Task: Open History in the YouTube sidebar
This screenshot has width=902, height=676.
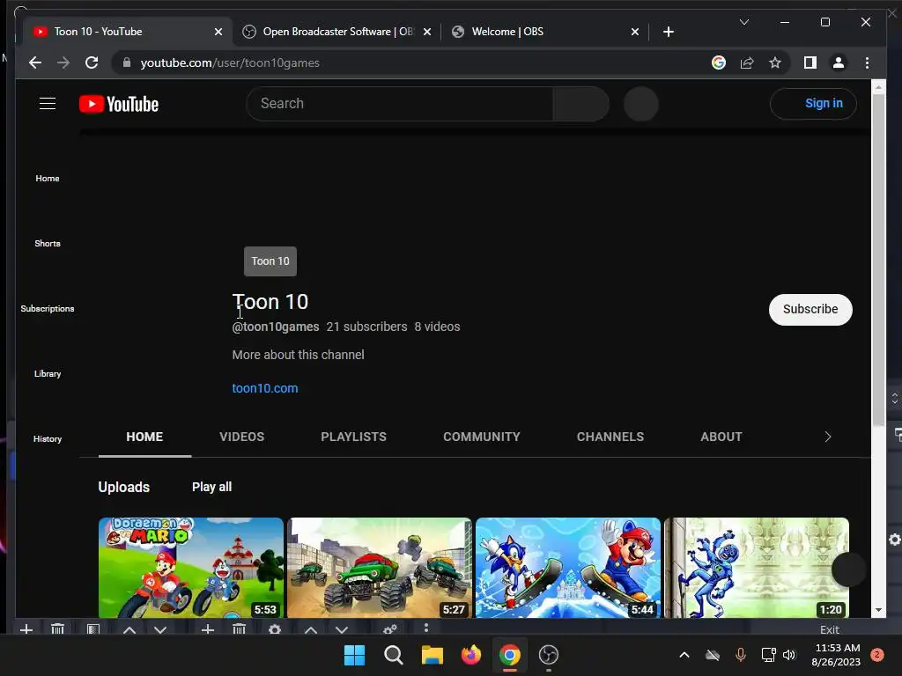Action: click(48, 438)
